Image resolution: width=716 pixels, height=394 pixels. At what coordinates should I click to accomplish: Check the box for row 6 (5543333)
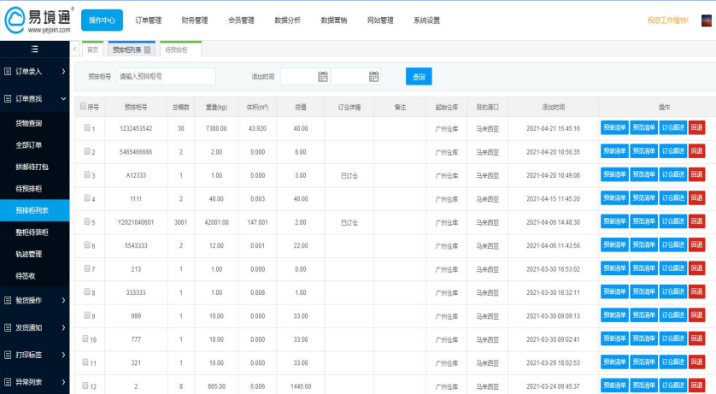[87, 245]
